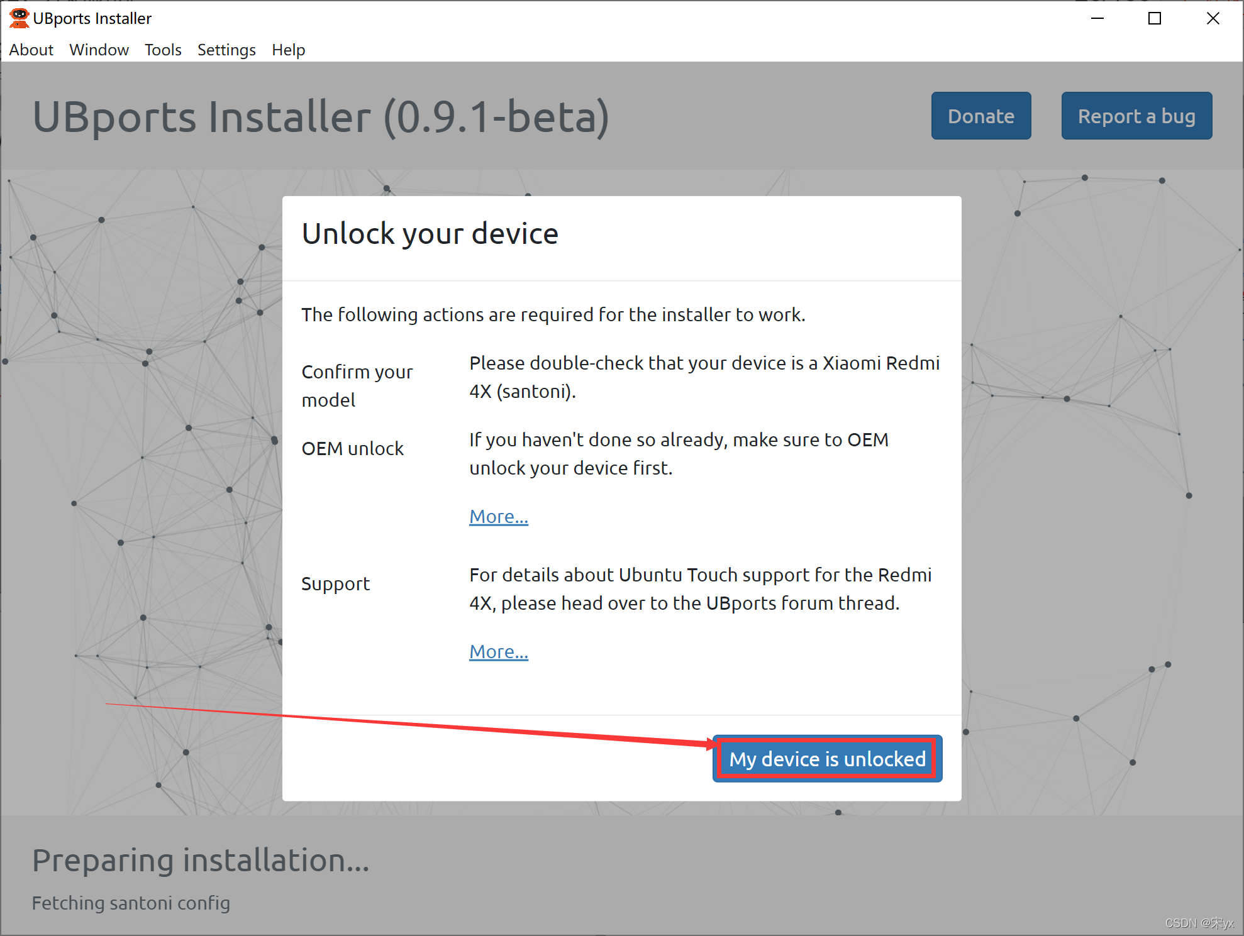Click the OEM unlock label

[353, 448]
